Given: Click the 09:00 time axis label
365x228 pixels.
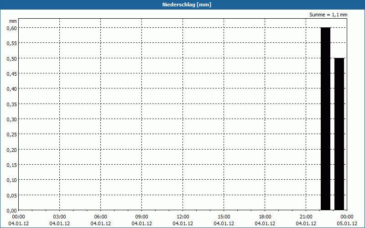Looking at the screenshot, I should 142,217.
